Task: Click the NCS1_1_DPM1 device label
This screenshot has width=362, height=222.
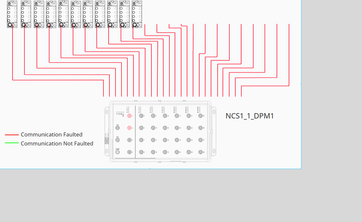Action: pyautogui.click(x=250, y=116)
